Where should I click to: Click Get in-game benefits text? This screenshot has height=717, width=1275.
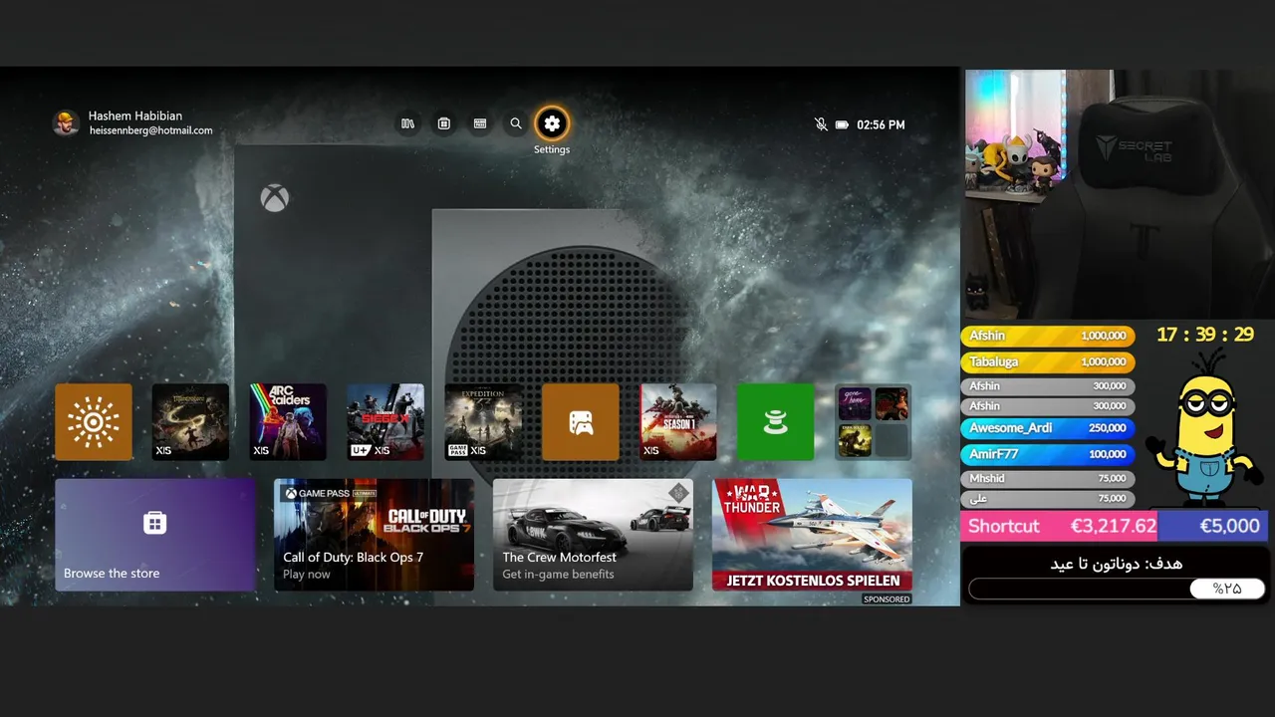pos(558,575)
